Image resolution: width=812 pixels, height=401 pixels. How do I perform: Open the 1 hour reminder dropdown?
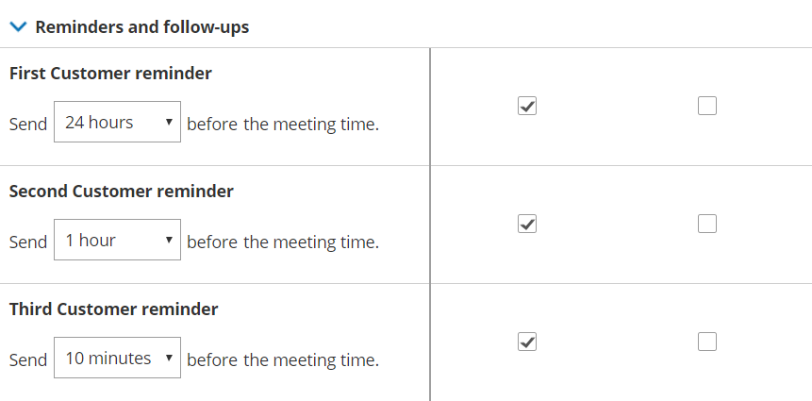(117, 241)
